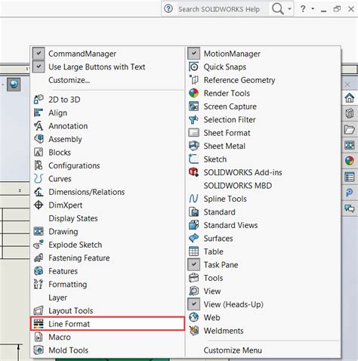Choose the Blocks toolbar icon
This screenshot has width=358, height=361.
click(39, 153)
